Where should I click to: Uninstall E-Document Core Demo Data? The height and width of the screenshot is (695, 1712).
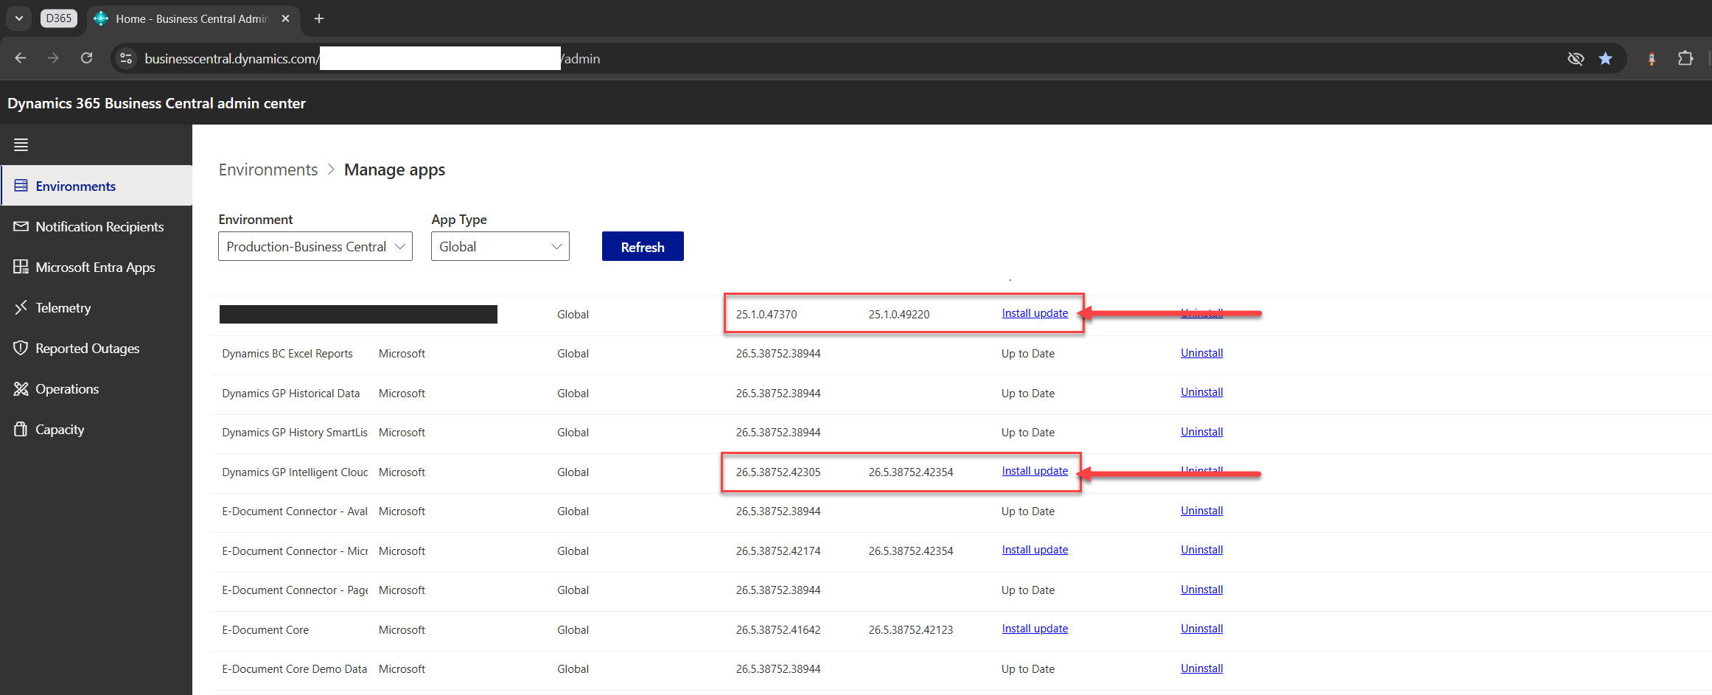point(1201,668)
